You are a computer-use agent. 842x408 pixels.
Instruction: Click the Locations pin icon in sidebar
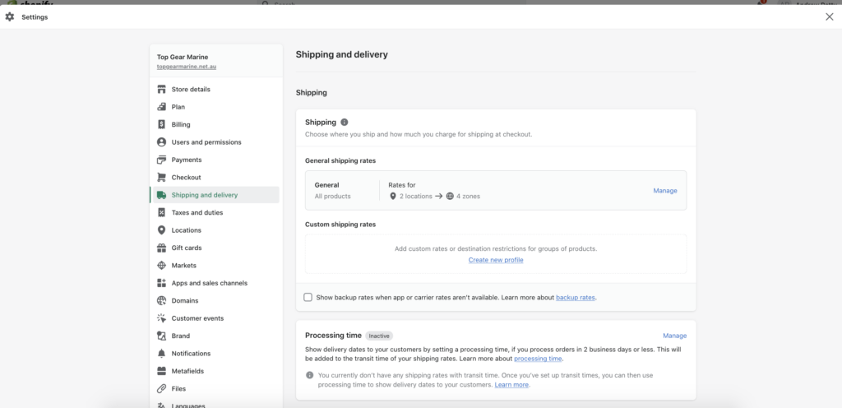tap(162, 230)
